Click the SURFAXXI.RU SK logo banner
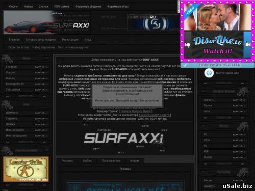The height and width of the screenshot is (191, 255). 154,22
